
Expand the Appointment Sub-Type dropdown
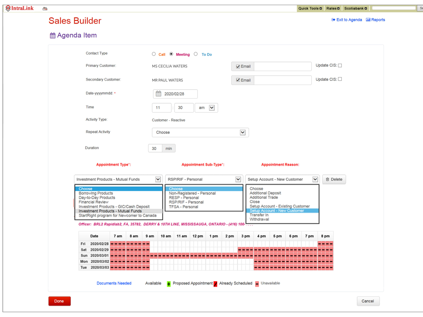pos(238,179)
